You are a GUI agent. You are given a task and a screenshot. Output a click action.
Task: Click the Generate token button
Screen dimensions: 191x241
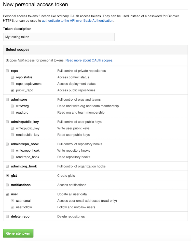point(18,233)
